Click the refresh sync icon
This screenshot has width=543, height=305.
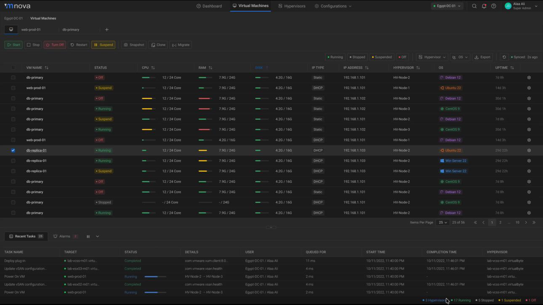coord(504,57)
